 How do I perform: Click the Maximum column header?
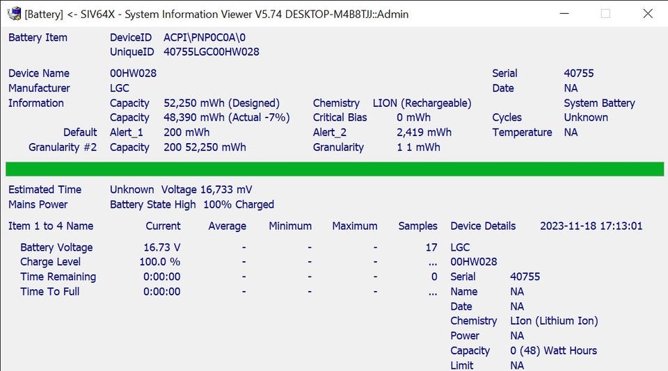[354, 226]
